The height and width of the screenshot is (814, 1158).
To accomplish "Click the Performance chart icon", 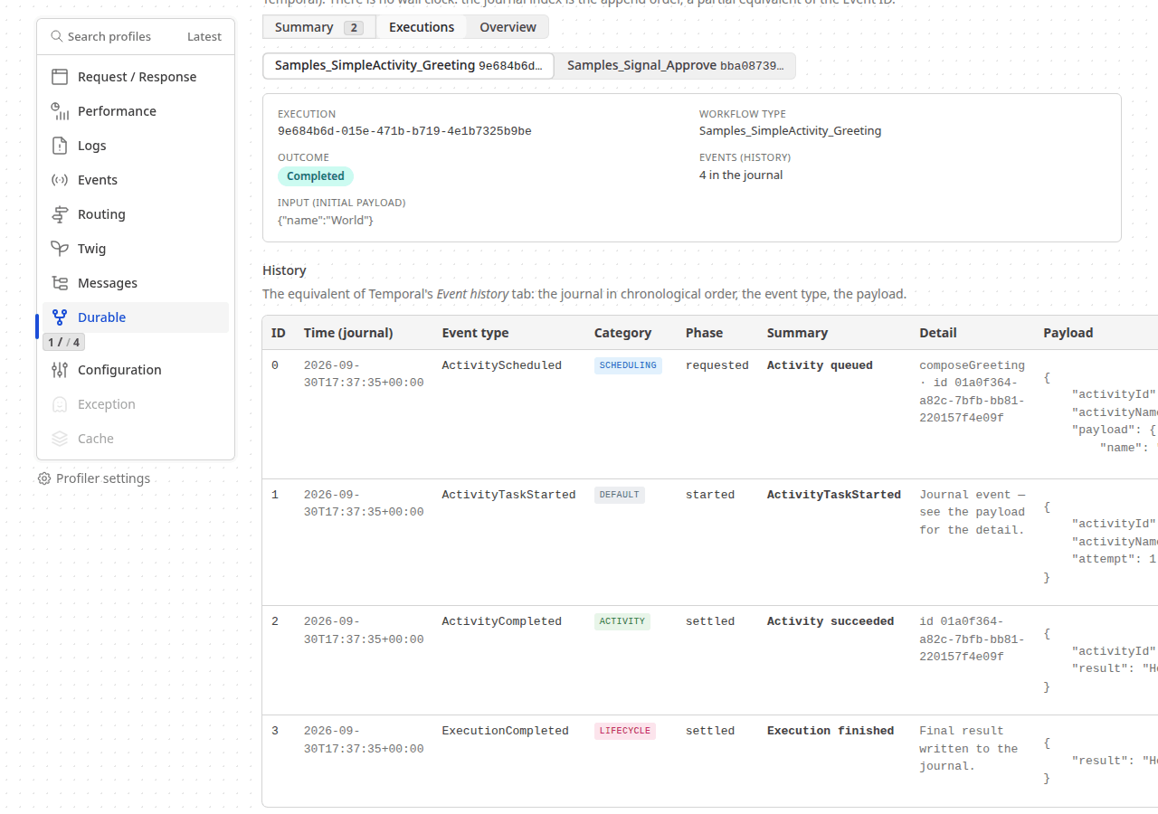I will point(60,111).
